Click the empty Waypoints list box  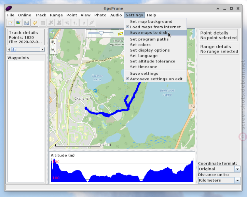tap(26, 121)
